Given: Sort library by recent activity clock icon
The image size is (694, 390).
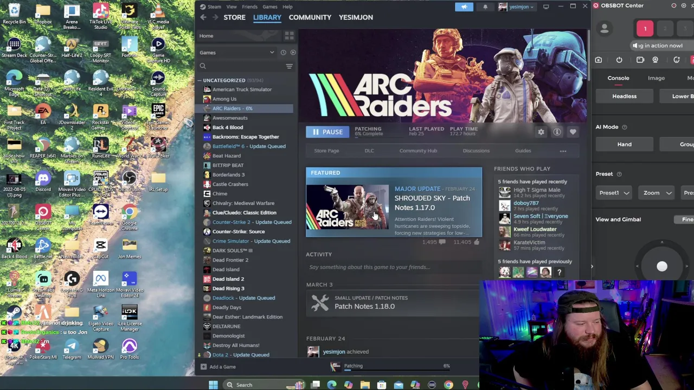Looking at the screenshot, I should [x=283, y=53].
